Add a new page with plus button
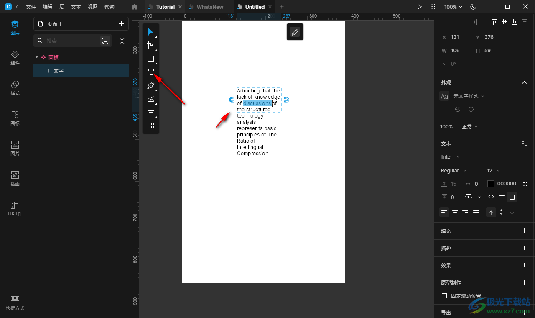The width and height of the screenshot is (535, 318). (121, 24)
